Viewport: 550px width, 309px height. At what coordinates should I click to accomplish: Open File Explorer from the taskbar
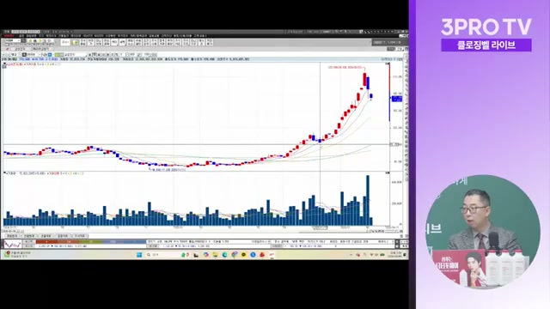(215, 255)
